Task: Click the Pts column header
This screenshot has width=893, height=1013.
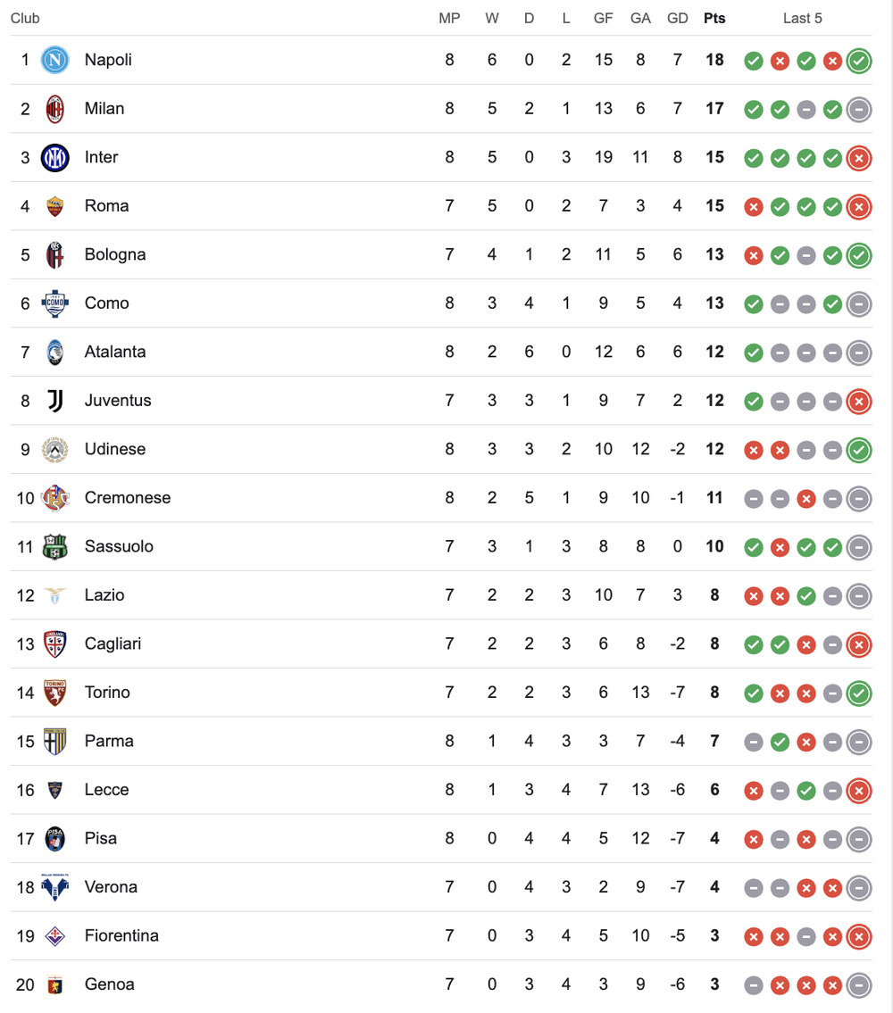Action: (714, 18)
